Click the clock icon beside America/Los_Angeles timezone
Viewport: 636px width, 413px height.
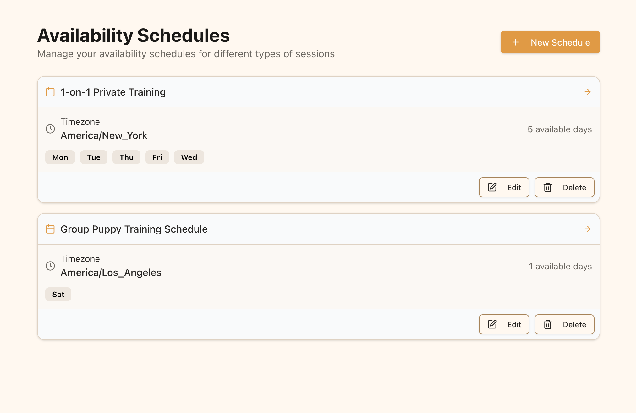pos(50,266)
